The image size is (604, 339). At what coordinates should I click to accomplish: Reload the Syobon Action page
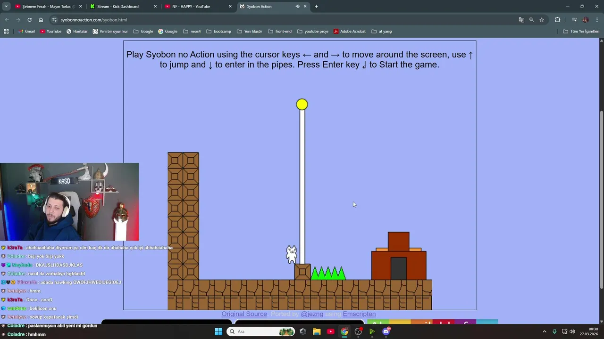point(29,20)
